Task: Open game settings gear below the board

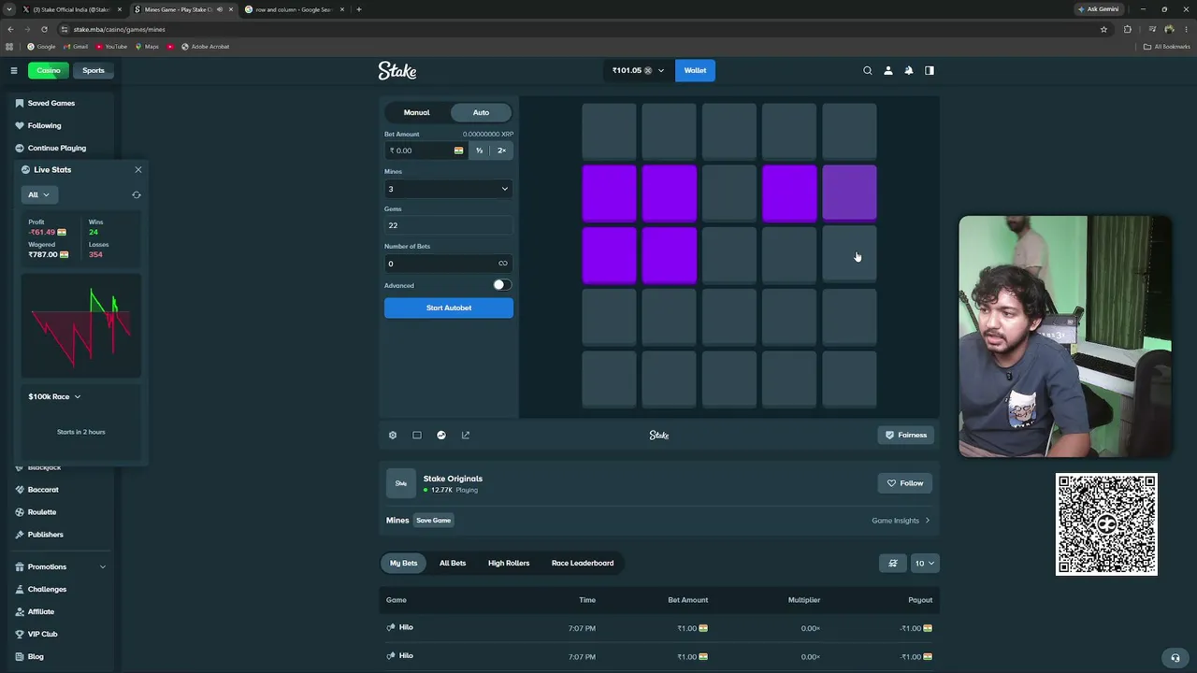Action: click(x=393, y=435)
